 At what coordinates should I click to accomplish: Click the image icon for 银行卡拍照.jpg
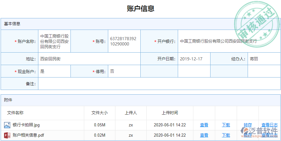click(7, 125)
